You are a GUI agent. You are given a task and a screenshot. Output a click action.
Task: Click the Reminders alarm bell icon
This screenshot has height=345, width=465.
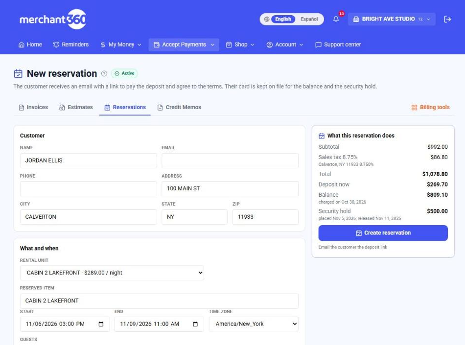56,45
